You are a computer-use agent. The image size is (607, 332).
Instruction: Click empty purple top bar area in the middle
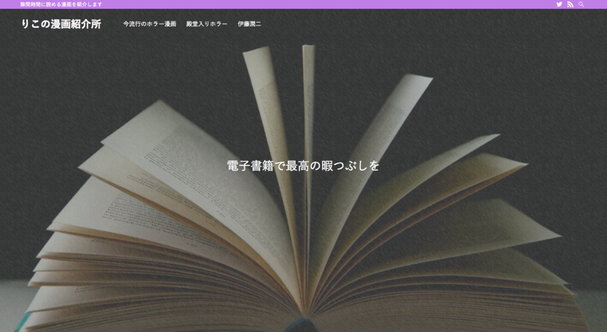[x=326, y=4]
